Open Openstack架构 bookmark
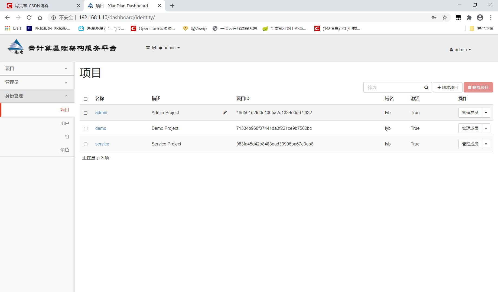Viewport: 498px width, 292px height. pyautogui.click(x=153, y=28)
